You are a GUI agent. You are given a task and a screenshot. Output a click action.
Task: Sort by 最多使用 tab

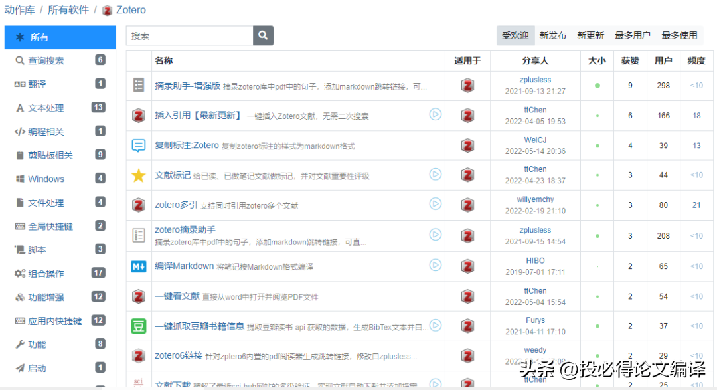click(680, 35)
